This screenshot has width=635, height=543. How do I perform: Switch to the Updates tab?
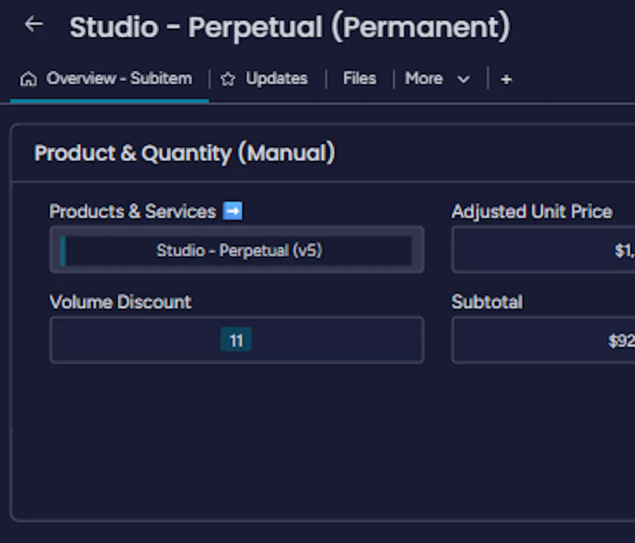point(276,79)
